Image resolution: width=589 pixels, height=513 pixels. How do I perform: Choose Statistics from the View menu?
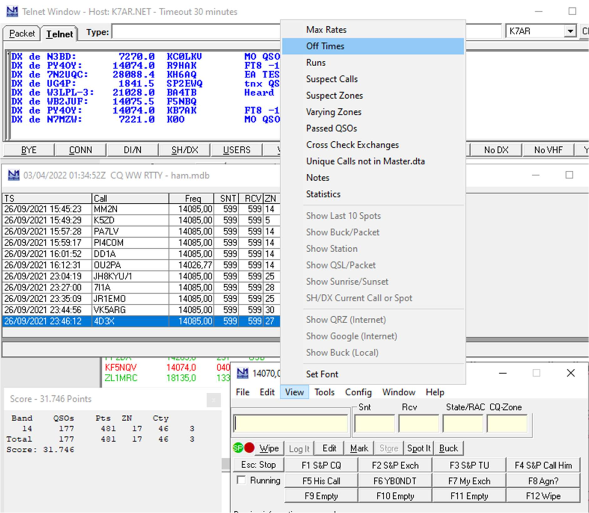click(323, 194)
